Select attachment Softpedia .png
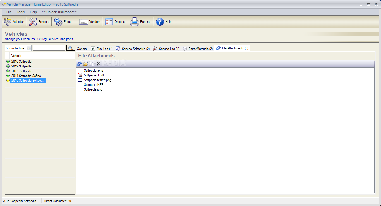 [94, 71]
